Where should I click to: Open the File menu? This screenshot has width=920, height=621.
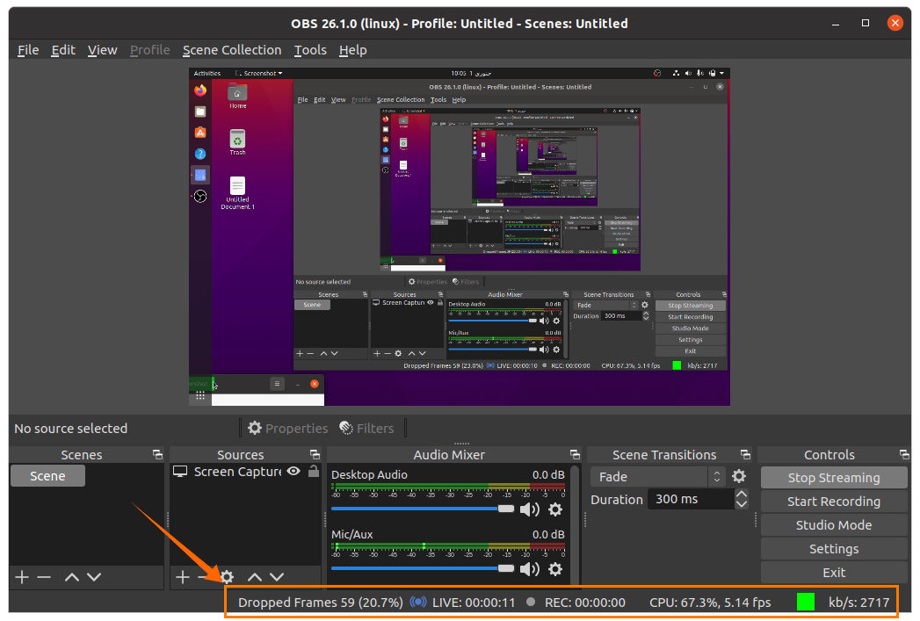click(28, 50)
